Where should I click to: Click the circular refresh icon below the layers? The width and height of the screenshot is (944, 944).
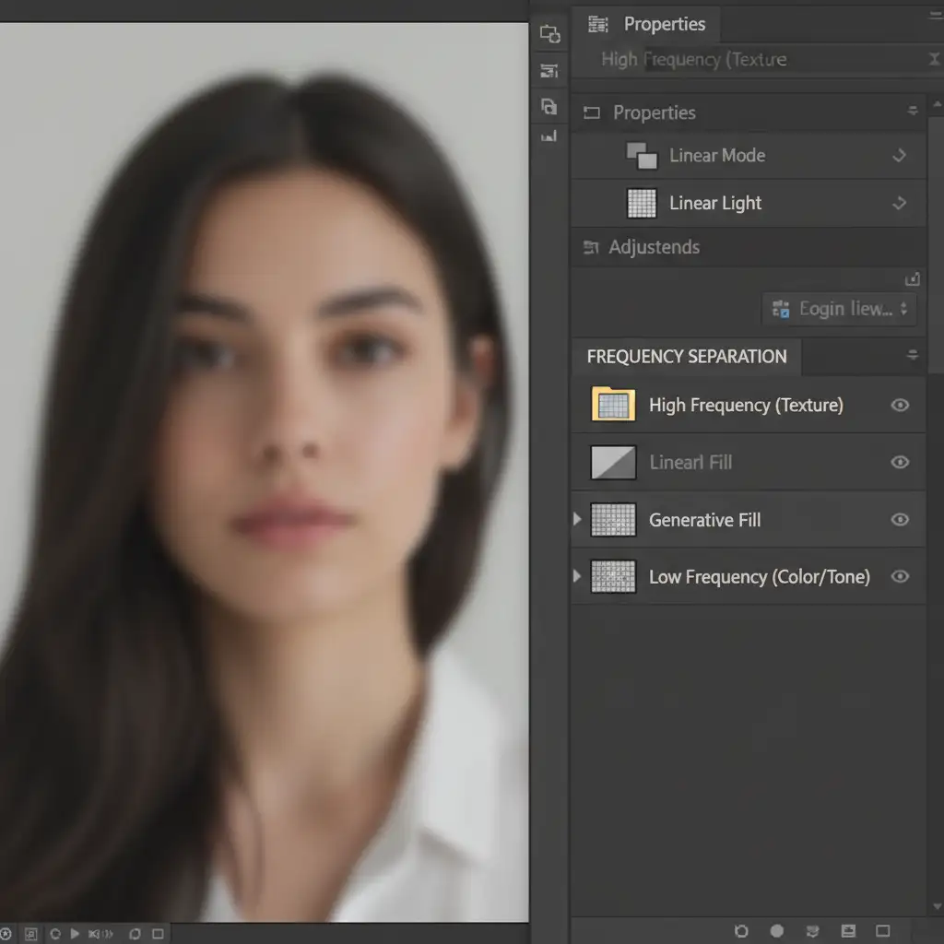(741, 931)
